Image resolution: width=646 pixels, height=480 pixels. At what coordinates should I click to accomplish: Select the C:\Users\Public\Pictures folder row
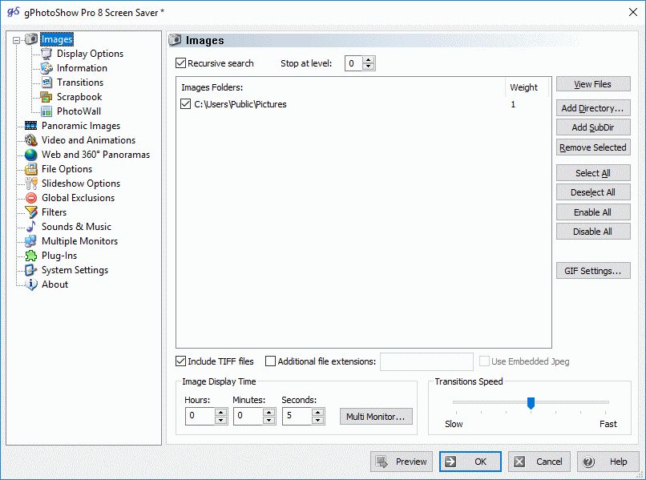click(x=363, y=104)
